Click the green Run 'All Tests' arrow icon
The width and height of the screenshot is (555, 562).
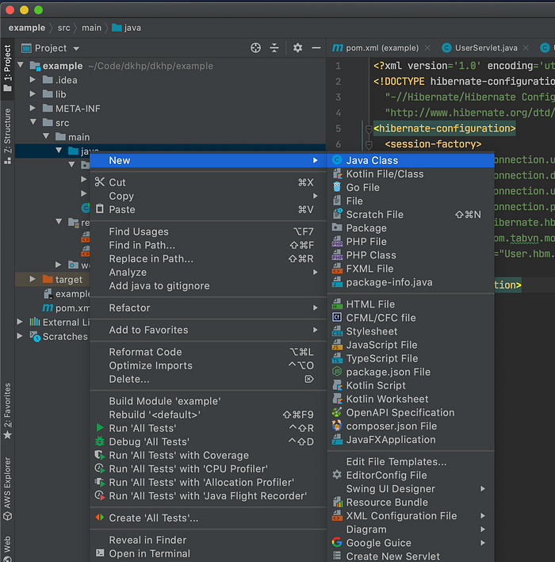[x=100, y=427]
